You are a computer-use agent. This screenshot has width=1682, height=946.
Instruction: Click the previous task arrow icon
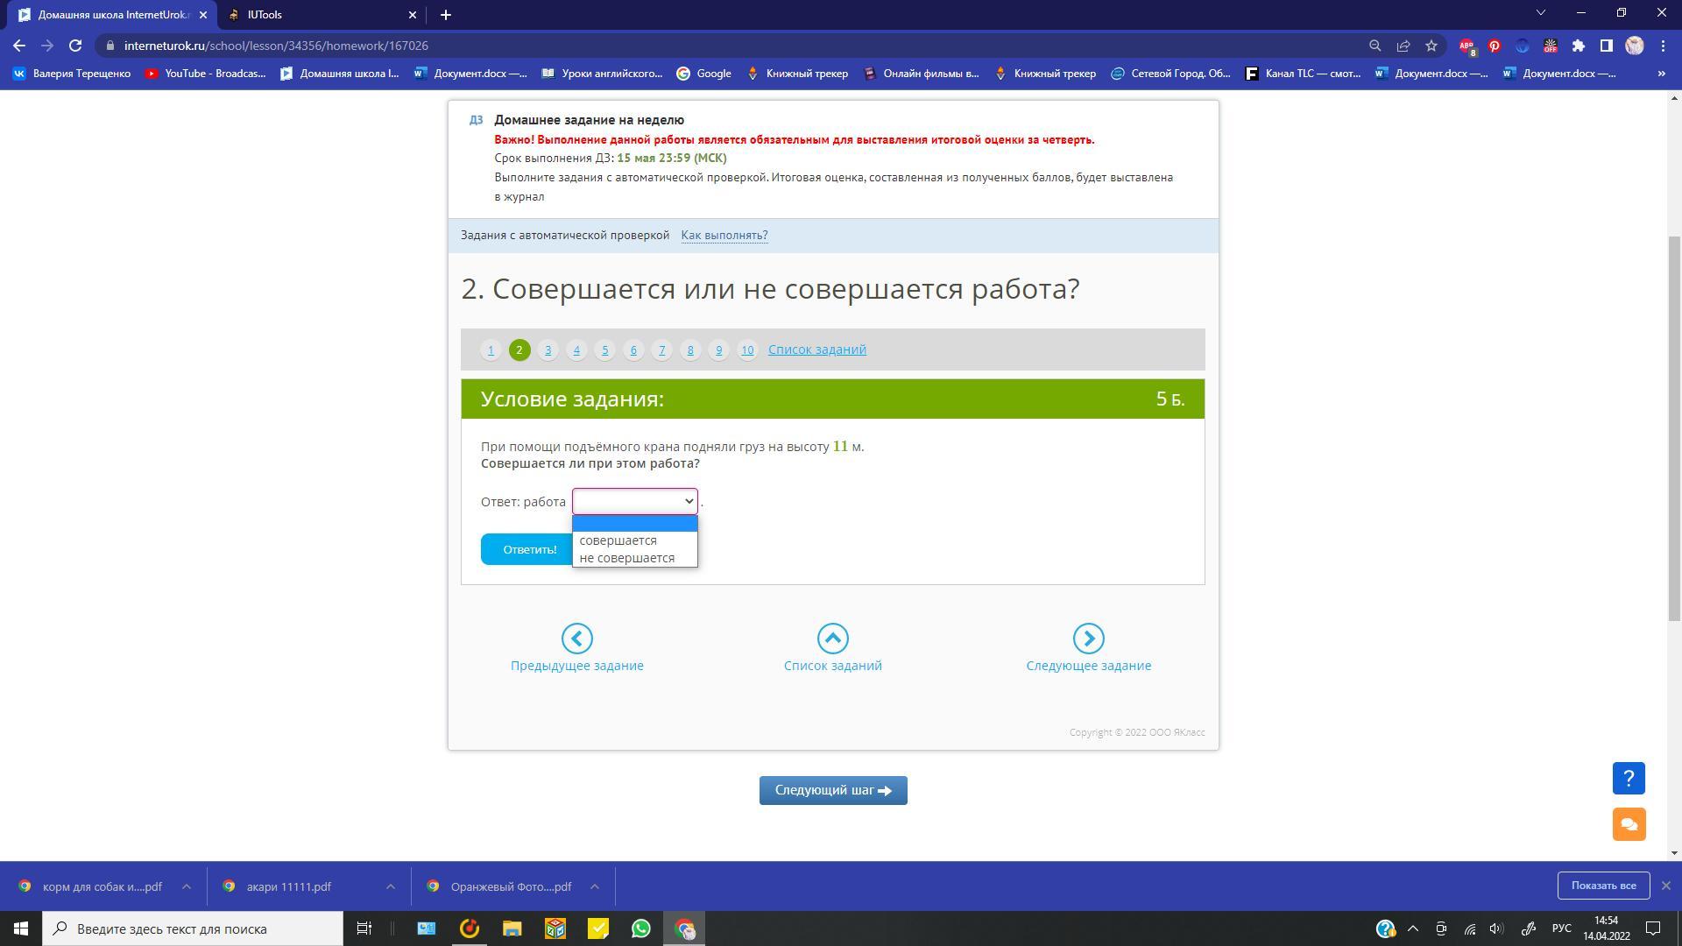click(x=576, y=639)
